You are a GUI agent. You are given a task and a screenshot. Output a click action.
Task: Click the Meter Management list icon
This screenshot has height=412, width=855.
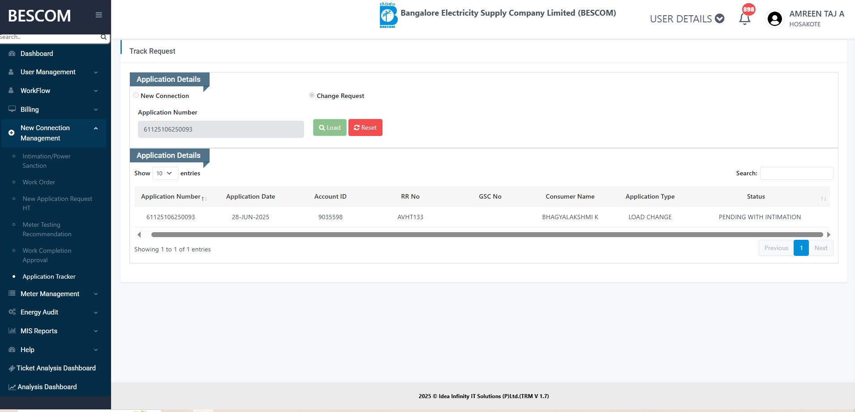[12, 293]
